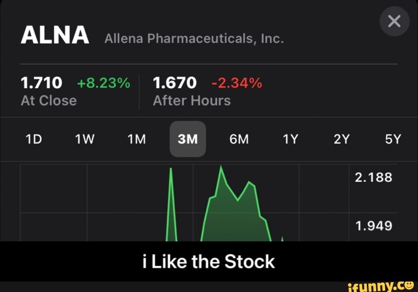Close the ALNA stock detail panel

[x=394, y=21]
